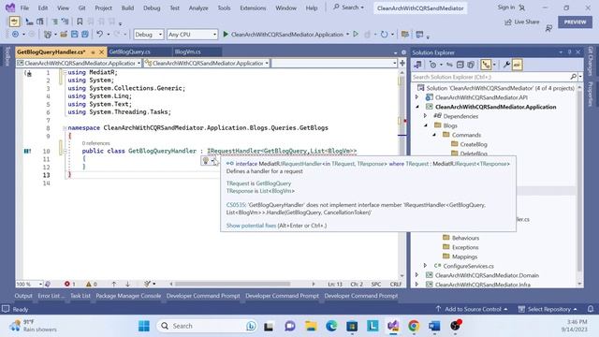Open the project navigation dropdown above the editor
This screenshot has height=337, width=599.
(x=79, y=63)
